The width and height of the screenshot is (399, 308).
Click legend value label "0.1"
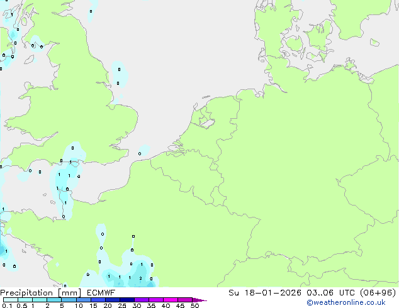pos(7,305)
